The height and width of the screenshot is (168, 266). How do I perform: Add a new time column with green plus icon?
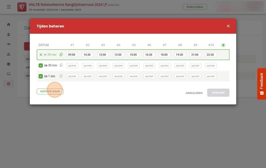pyautogui.click(x=223, y=45)
